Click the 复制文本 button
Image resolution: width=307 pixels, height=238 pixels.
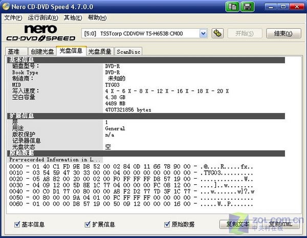pyautogui.click(x=238, y=224)
